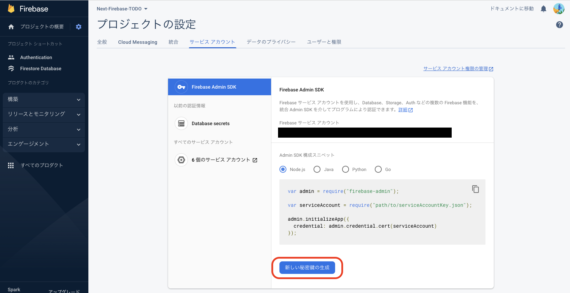
Task: Click the Admin SDK code snippet block
Action: click(382, 212)
